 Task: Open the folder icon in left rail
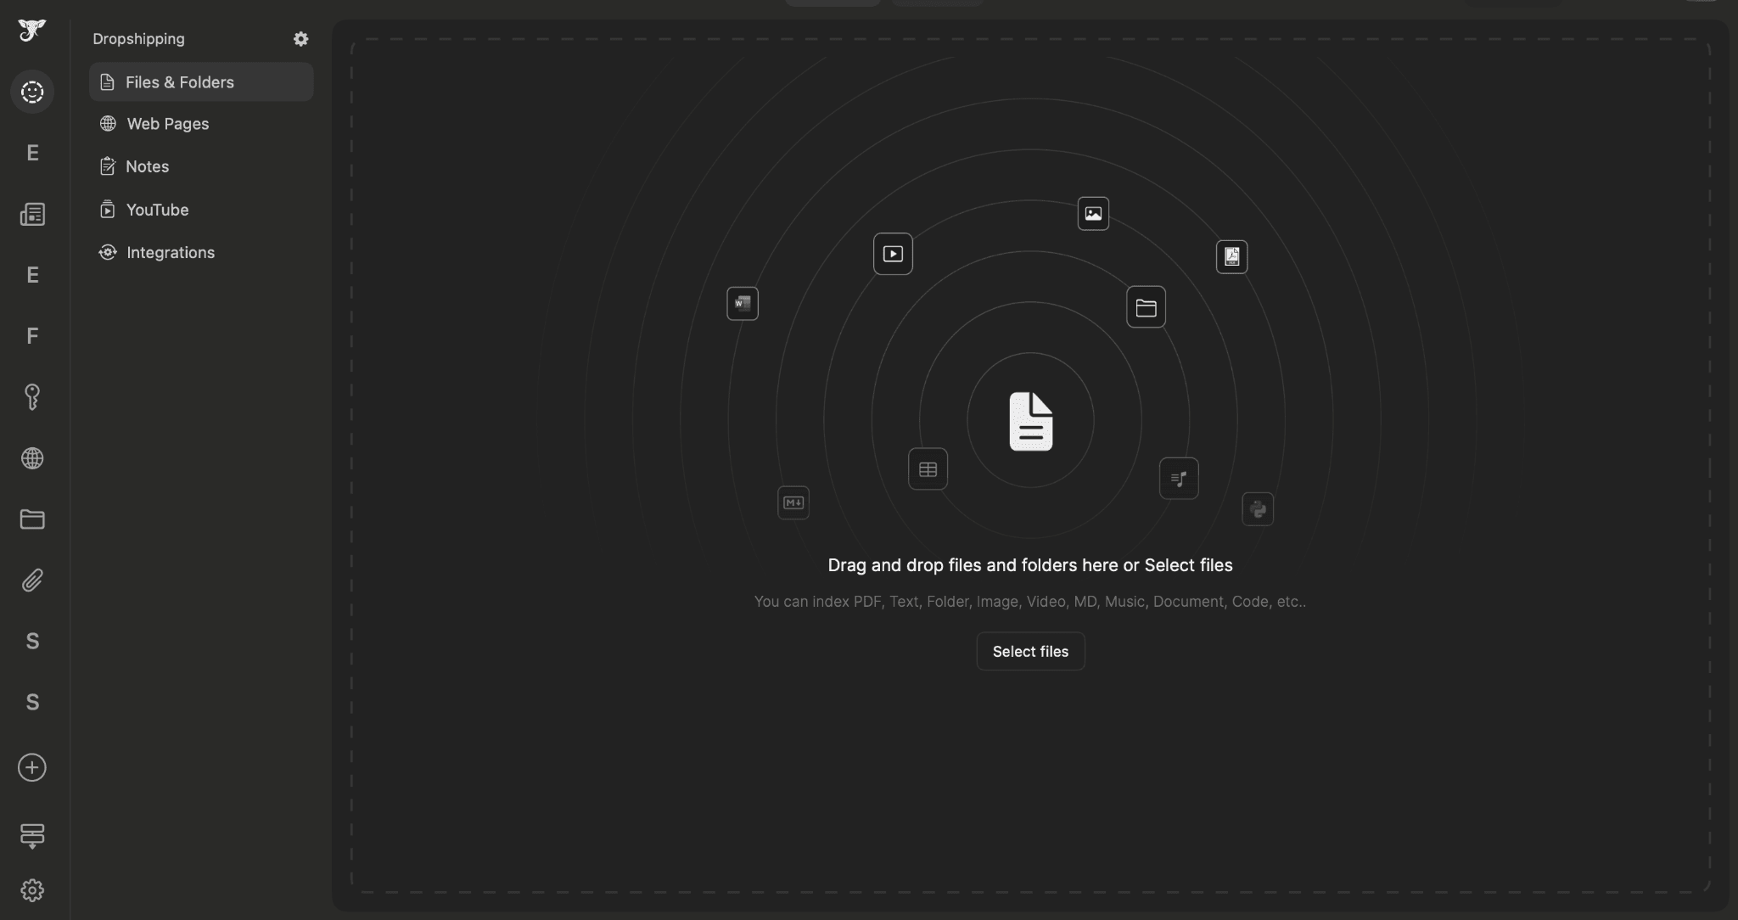pyautogui.click(x=32, y=519)
